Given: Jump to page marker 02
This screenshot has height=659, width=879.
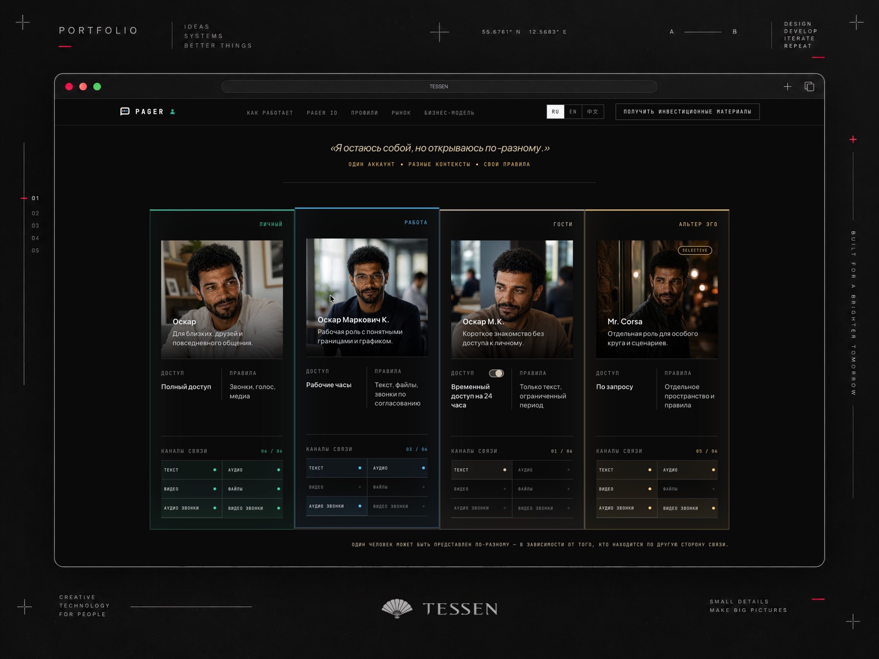Looking at the screenshot, I should 35,213.
